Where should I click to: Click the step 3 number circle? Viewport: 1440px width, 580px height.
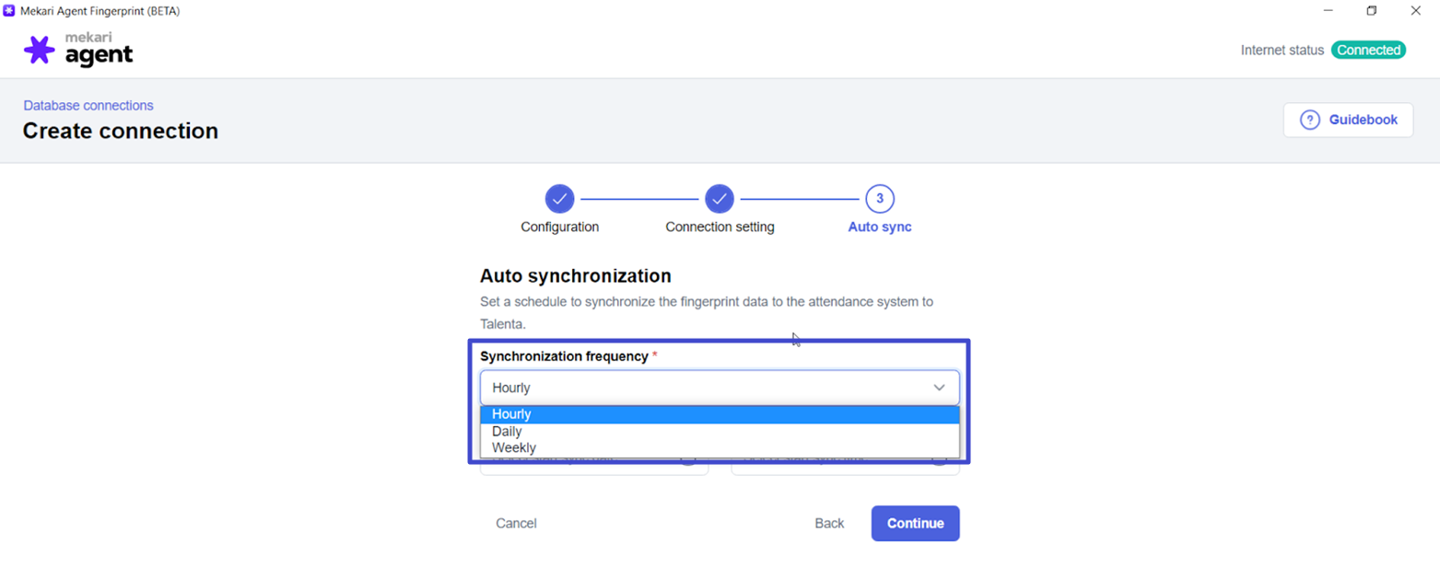880,198
